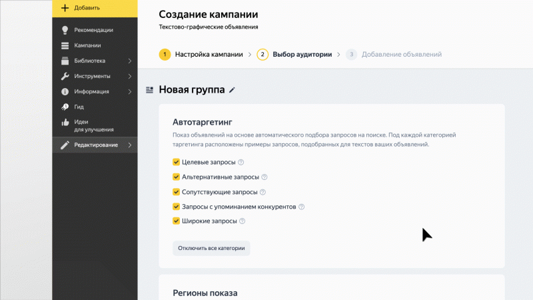This screenshot has width=533, height=300.
Task: Toggle the Сопутствующие запросы checkbox
Action: pos(177,192)
